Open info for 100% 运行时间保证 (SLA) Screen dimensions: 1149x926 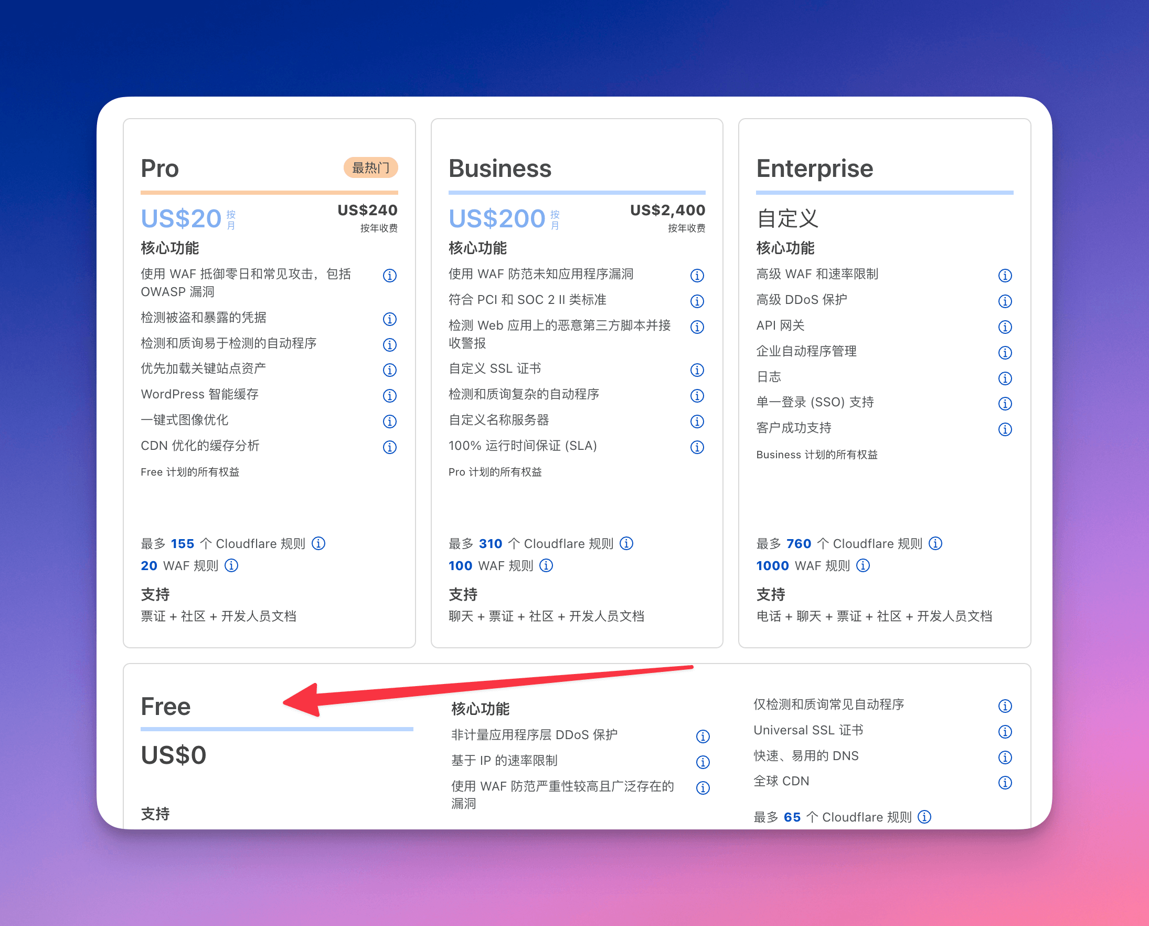[x=697, y=447]
